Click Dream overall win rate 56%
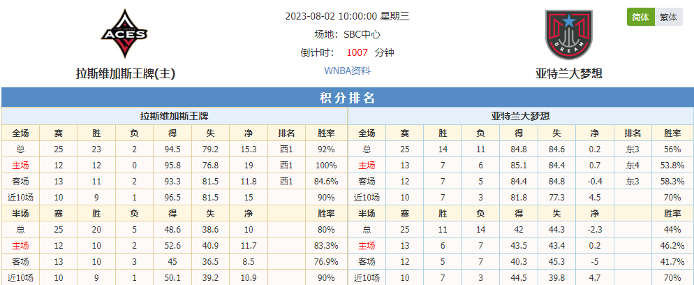 [672, 149]
